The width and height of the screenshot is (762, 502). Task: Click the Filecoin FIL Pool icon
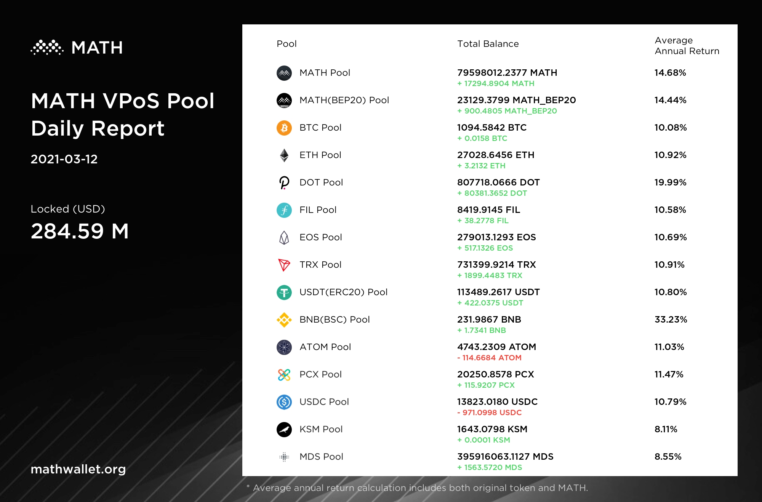[284, 210]
